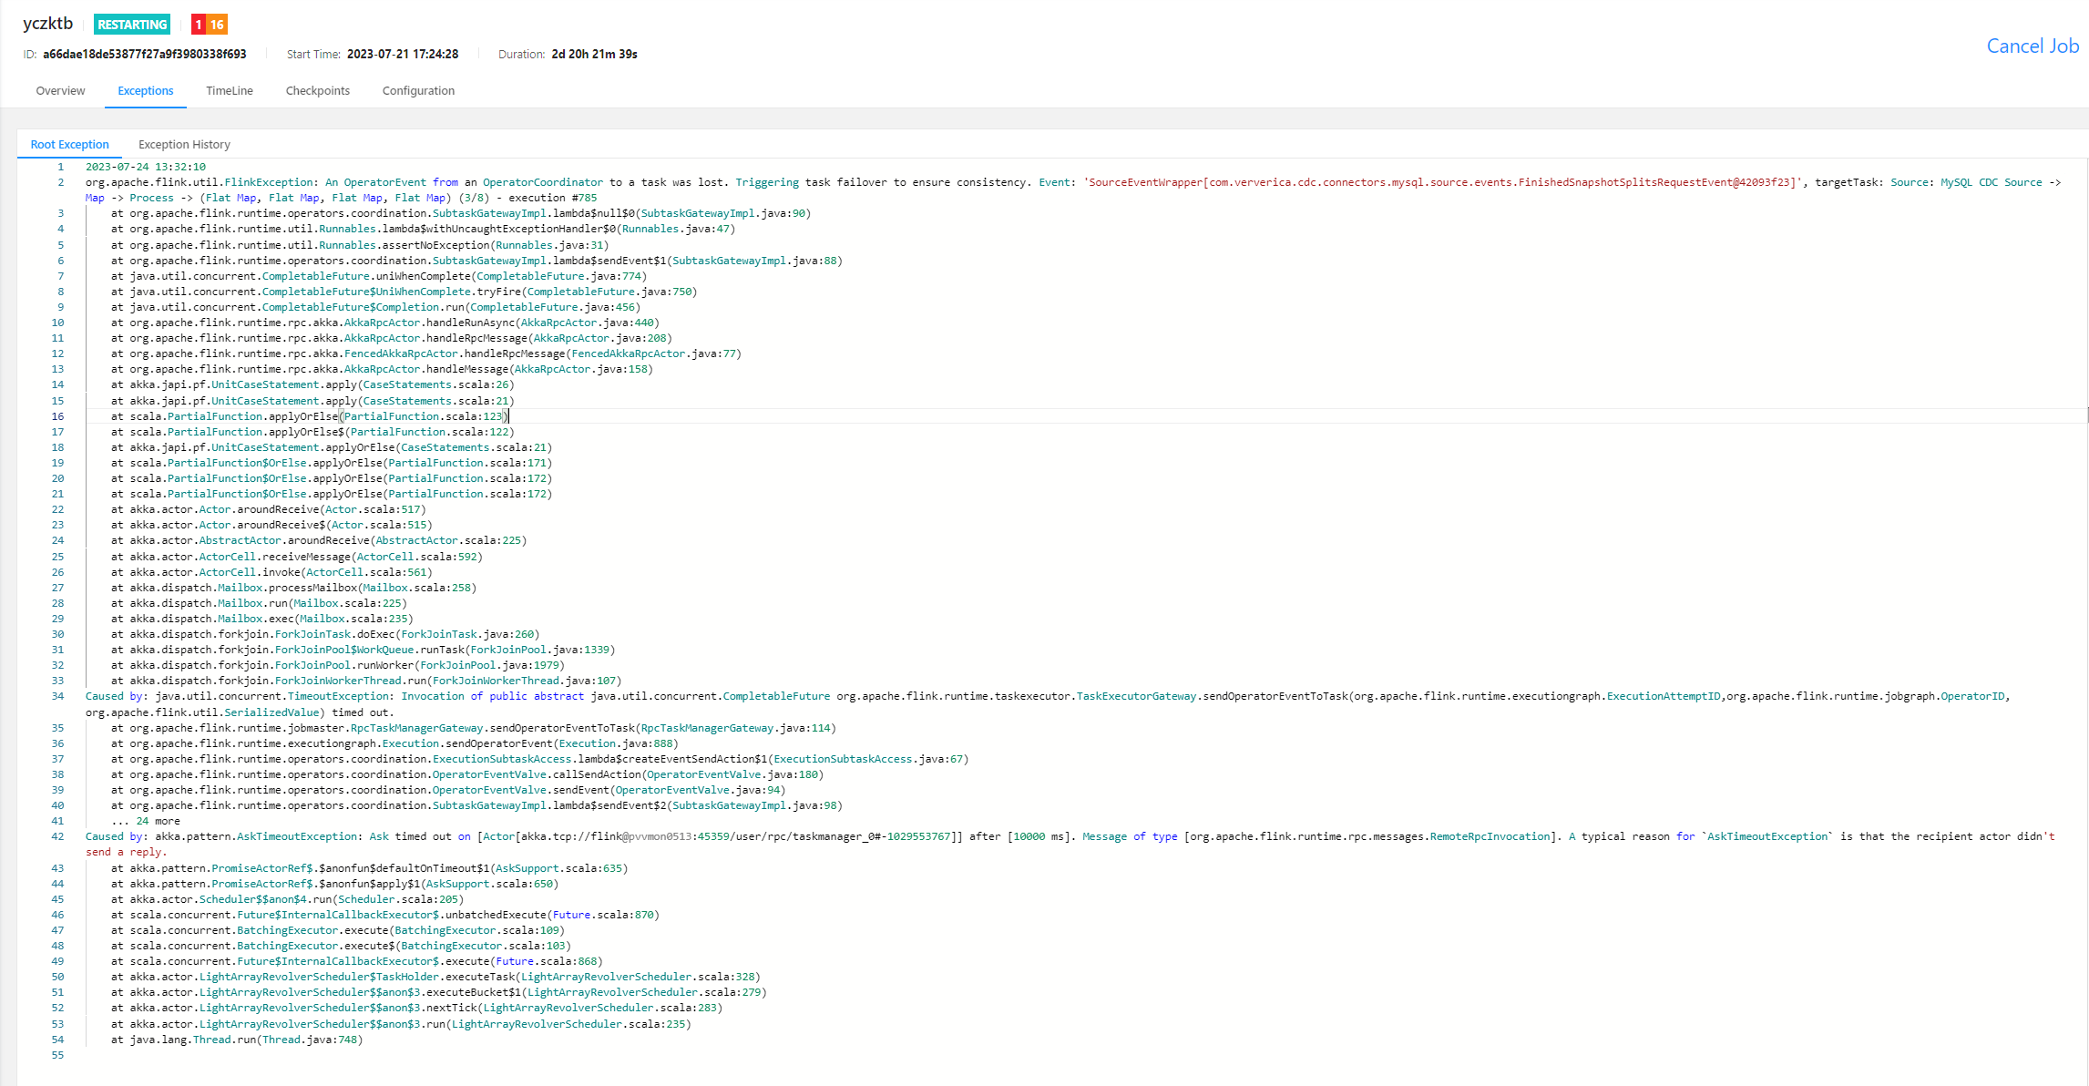Click the RESTARTING status badge
2089x1086 pixels.
132,25
